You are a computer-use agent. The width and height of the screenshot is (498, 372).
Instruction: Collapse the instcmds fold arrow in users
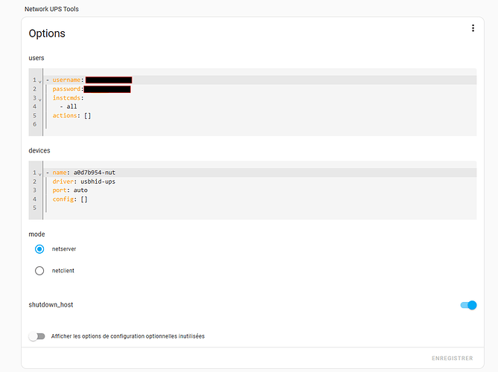click(x=40, y=99)
